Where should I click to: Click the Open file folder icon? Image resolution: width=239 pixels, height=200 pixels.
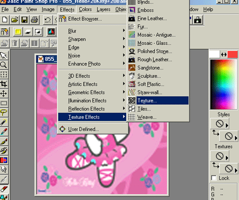click(x=15, y=20)
